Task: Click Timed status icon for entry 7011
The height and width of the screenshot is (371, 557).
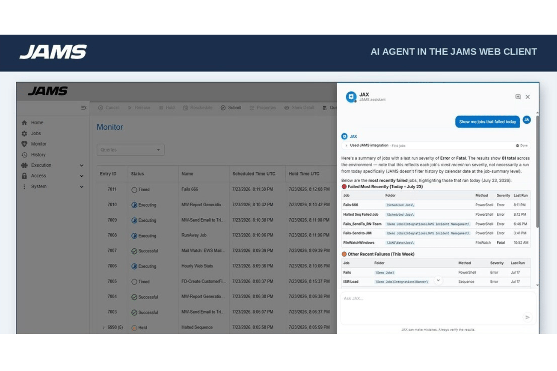Action: click(134, 190)
